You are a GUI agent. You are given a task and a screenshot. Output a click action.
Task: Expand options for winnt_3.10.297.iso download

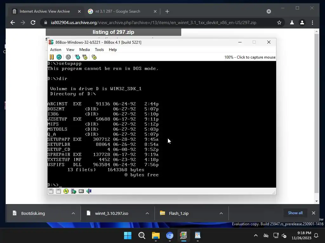click(x=147, y=213)
